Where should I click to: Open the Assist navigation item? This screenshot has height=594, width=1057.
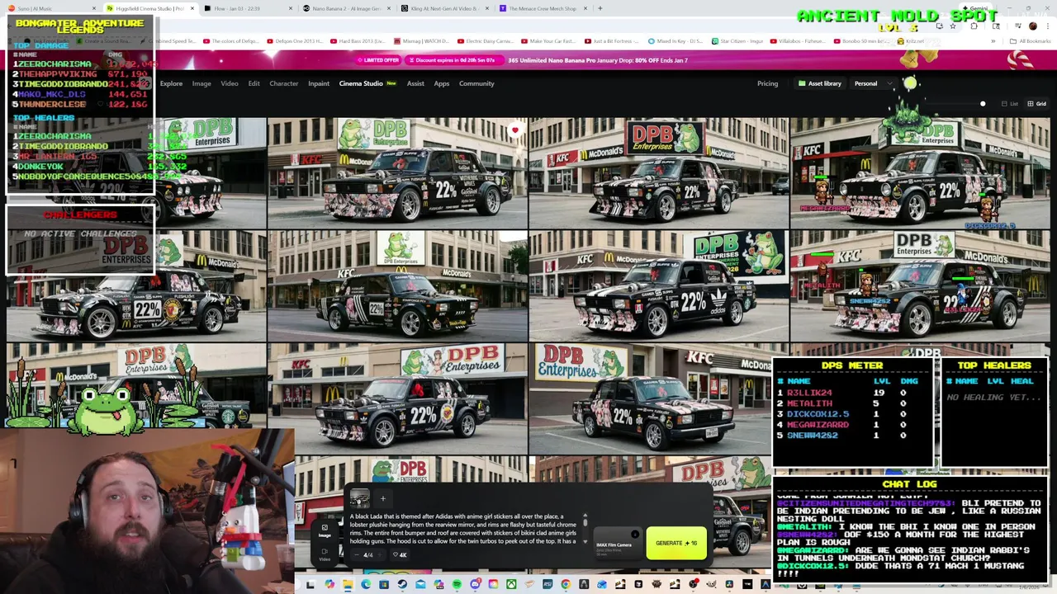click(x=415, y=83)
